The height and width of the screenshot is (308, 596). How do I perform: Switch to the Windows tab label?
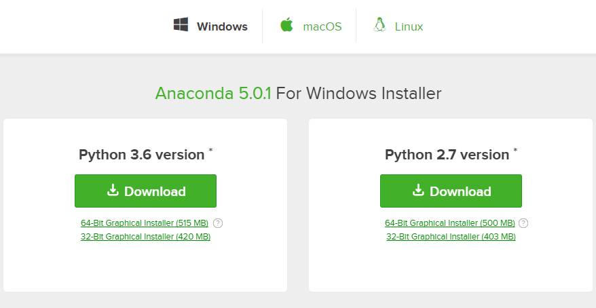[x=222, y=27]
